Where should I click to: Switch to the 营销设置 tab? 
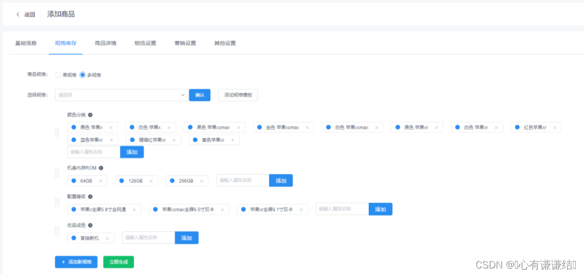point(185,43)
